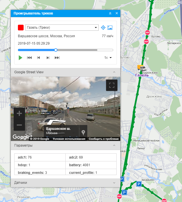Click the Леспаркхоз map label
The height and width of the screenshot is (202, 182).
pyautogui.click(x=174, y=43)
